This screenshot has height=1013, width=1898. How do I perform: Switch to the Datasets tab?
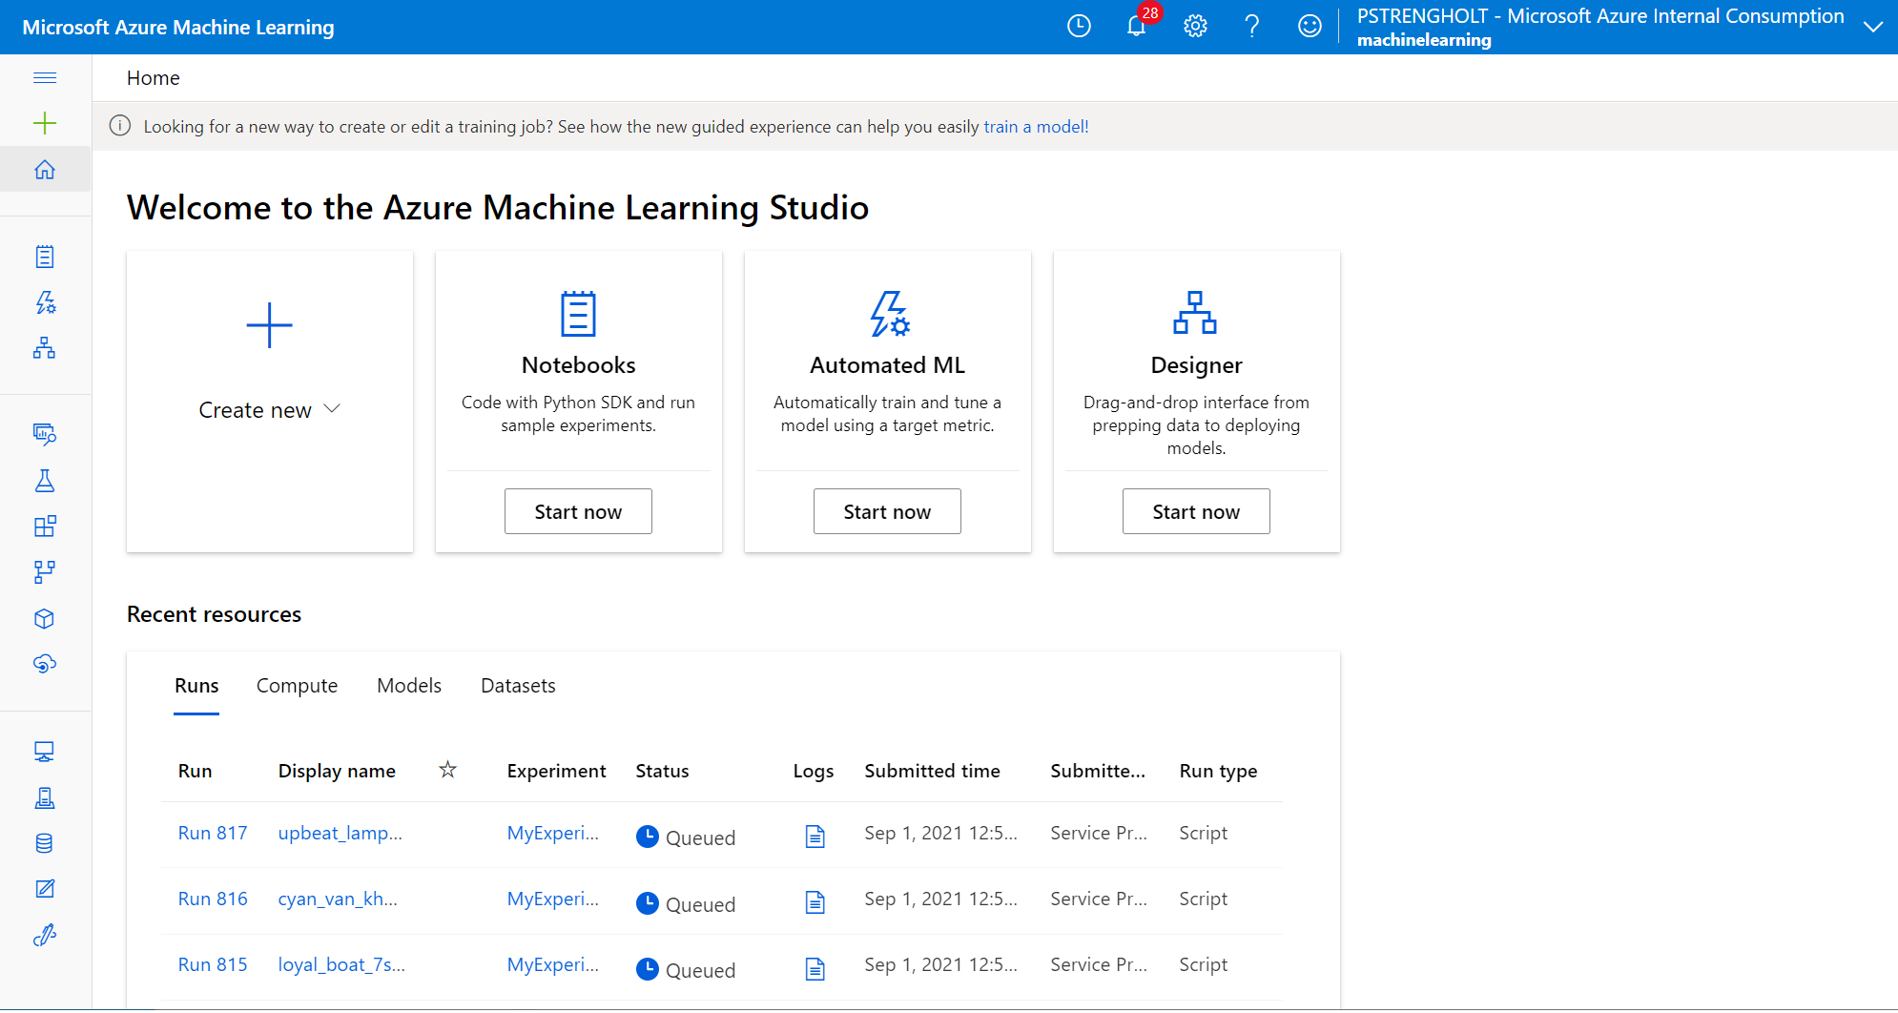pyautogui.click(x=518, y=686)
